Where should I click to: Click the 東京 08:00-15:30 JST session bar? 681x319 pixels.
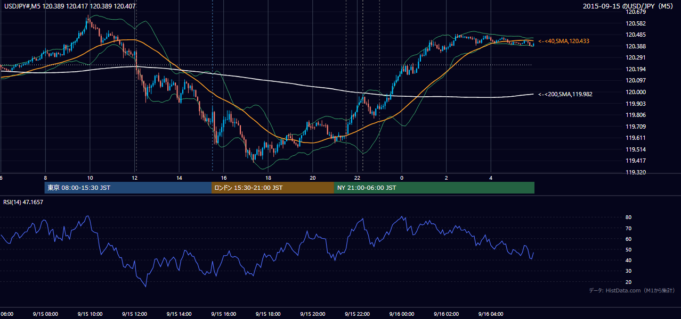click(128, 188)
